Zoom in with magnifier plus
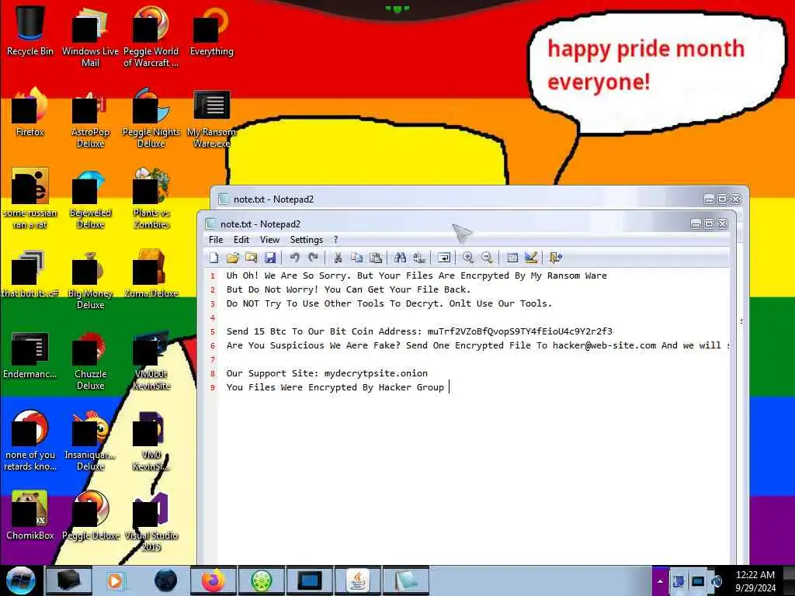 point(468,258)
